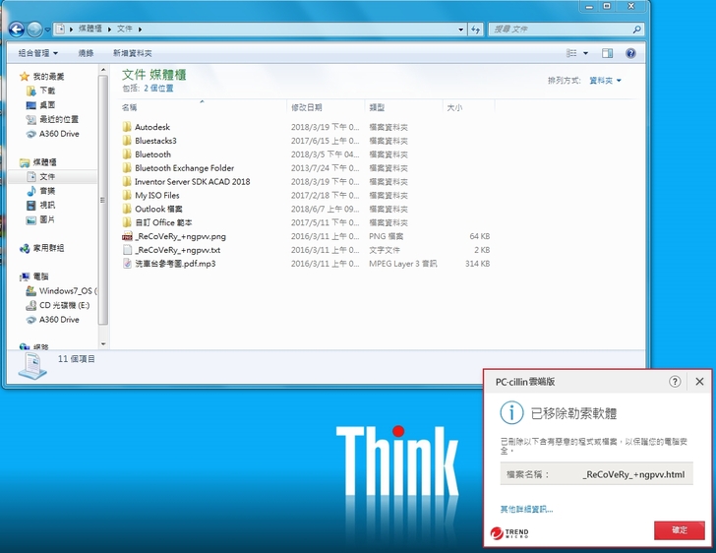Click navigation pane scrollbar down arrow

(x=103, y=343)
